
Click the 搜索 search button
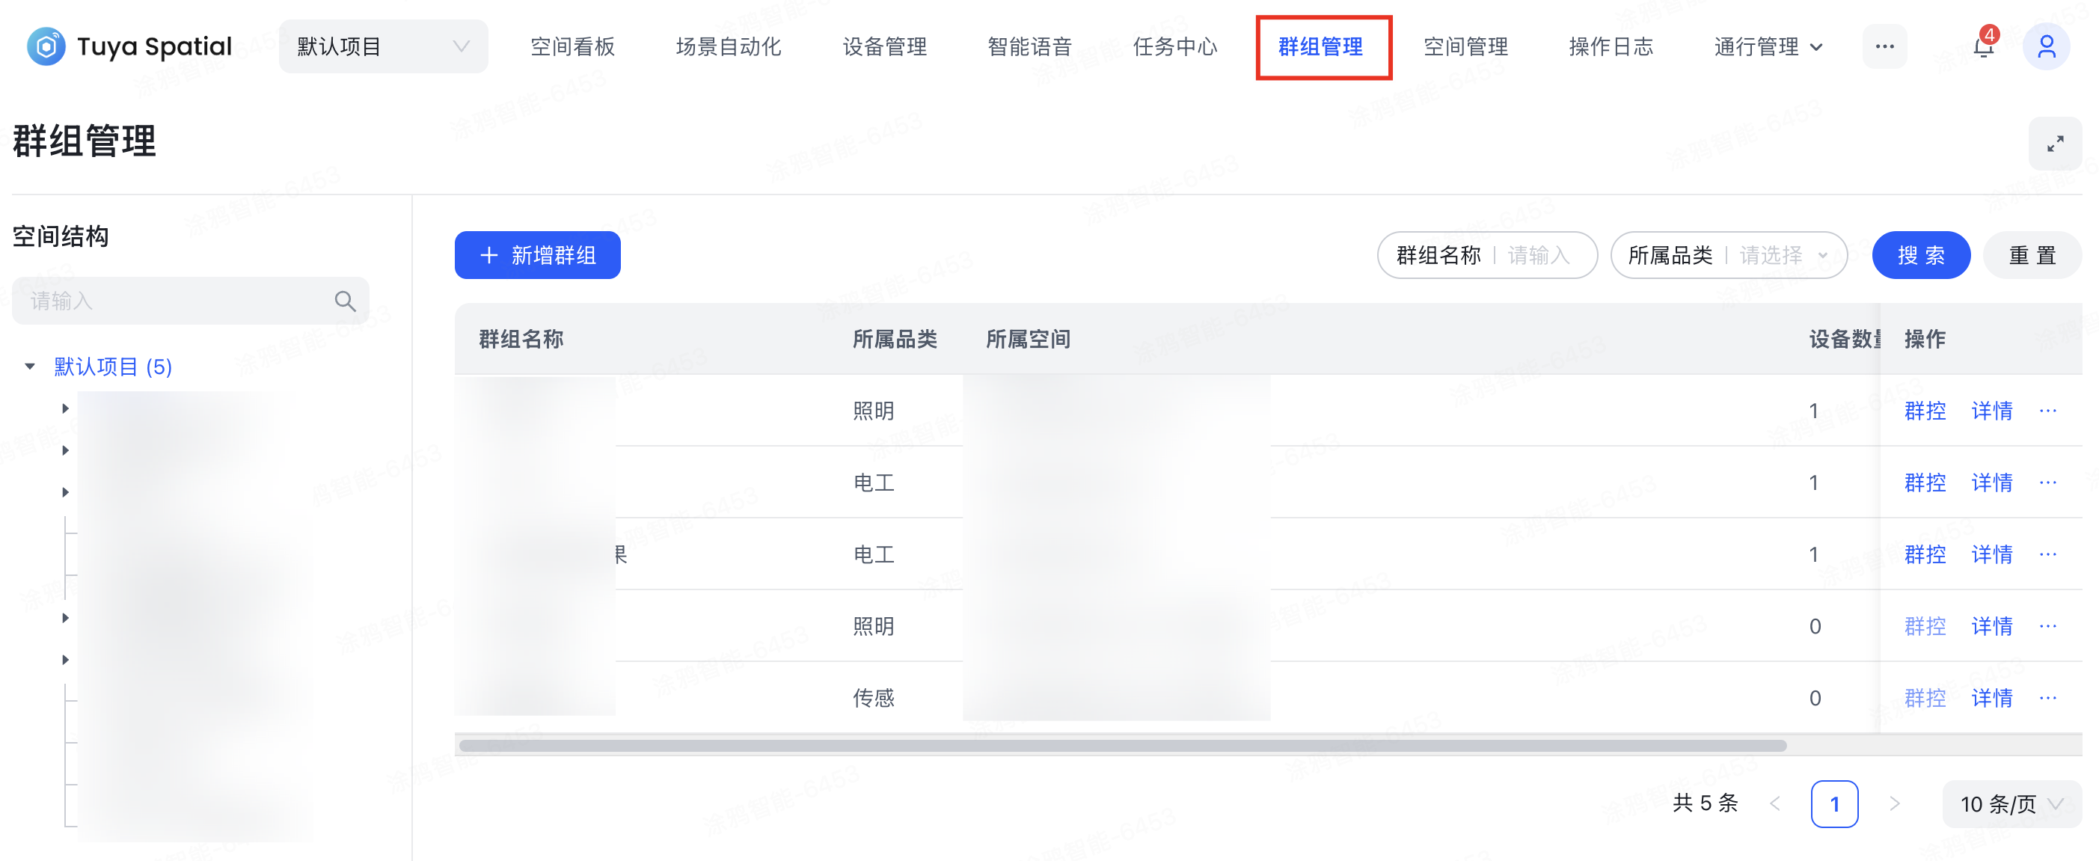pos(1920,256)
